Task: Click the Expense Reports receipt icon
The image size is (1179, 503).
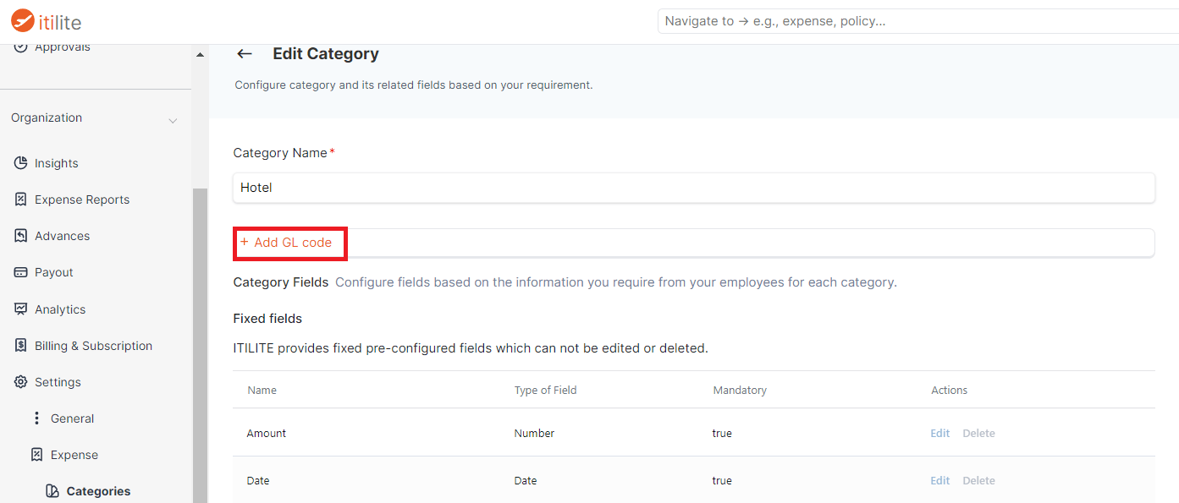Action: coord(21,200)
